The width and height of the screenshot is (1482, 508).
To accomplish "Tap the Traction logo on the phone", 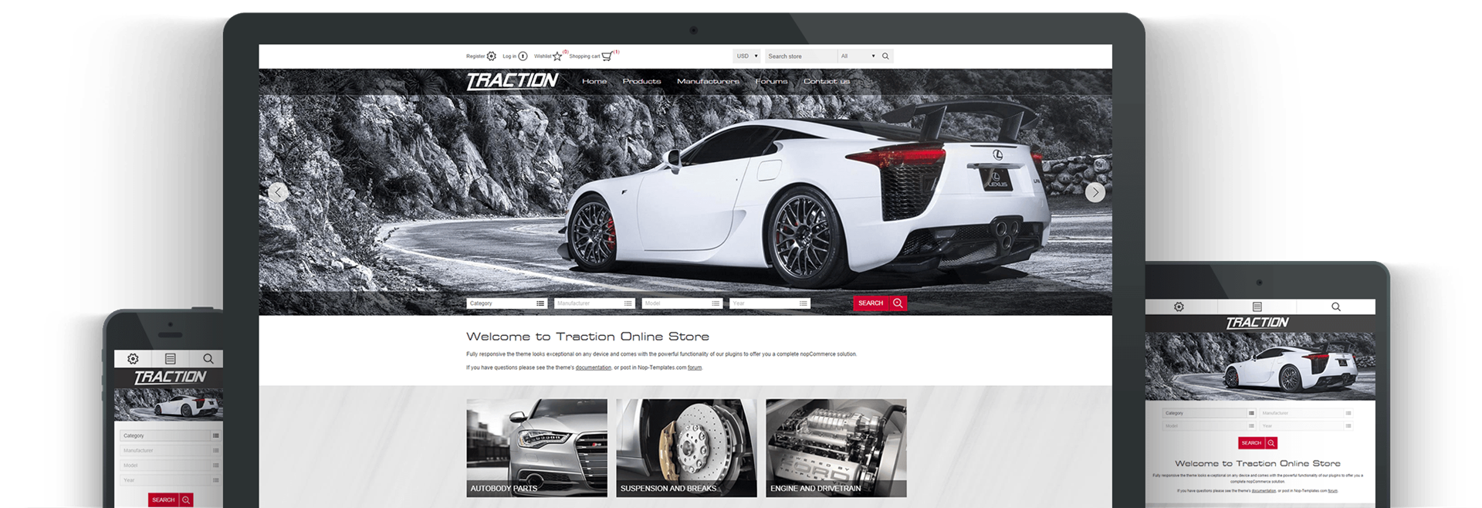I will pos(170,377).
